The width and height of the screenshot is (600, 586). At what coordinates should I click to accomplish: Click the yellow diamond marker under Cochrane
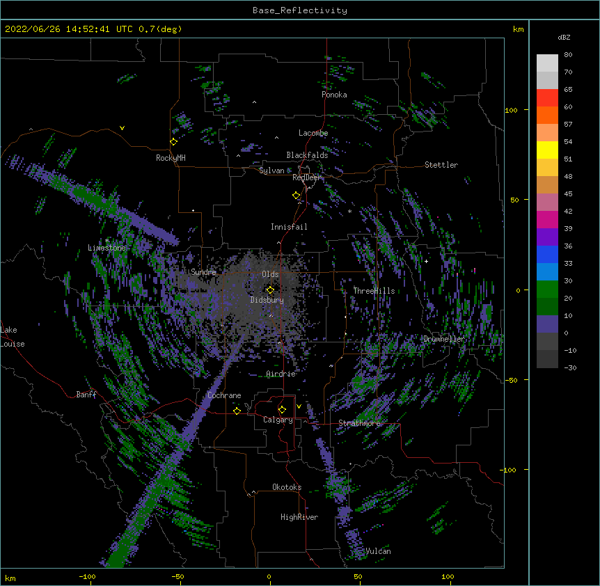(x=237, y=411)
